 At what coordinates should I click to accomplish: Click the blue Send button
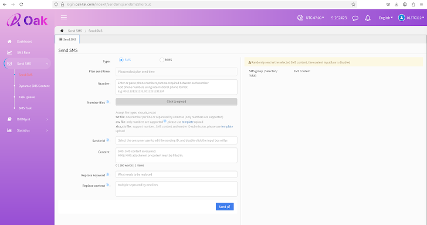click(225, 206)
